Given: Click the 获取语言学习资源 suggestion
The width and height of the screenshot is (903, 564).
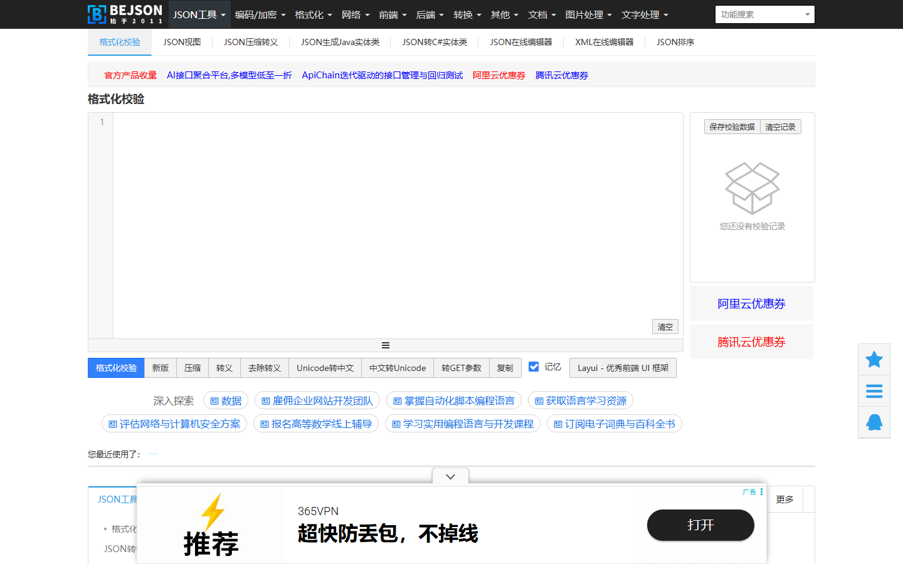Looking at the screenshot, I should (581, 401).
